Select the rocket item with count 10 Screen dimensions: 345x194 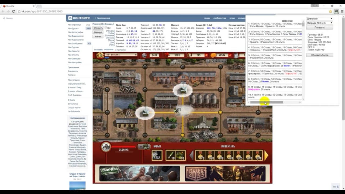[x=171, y=155]
